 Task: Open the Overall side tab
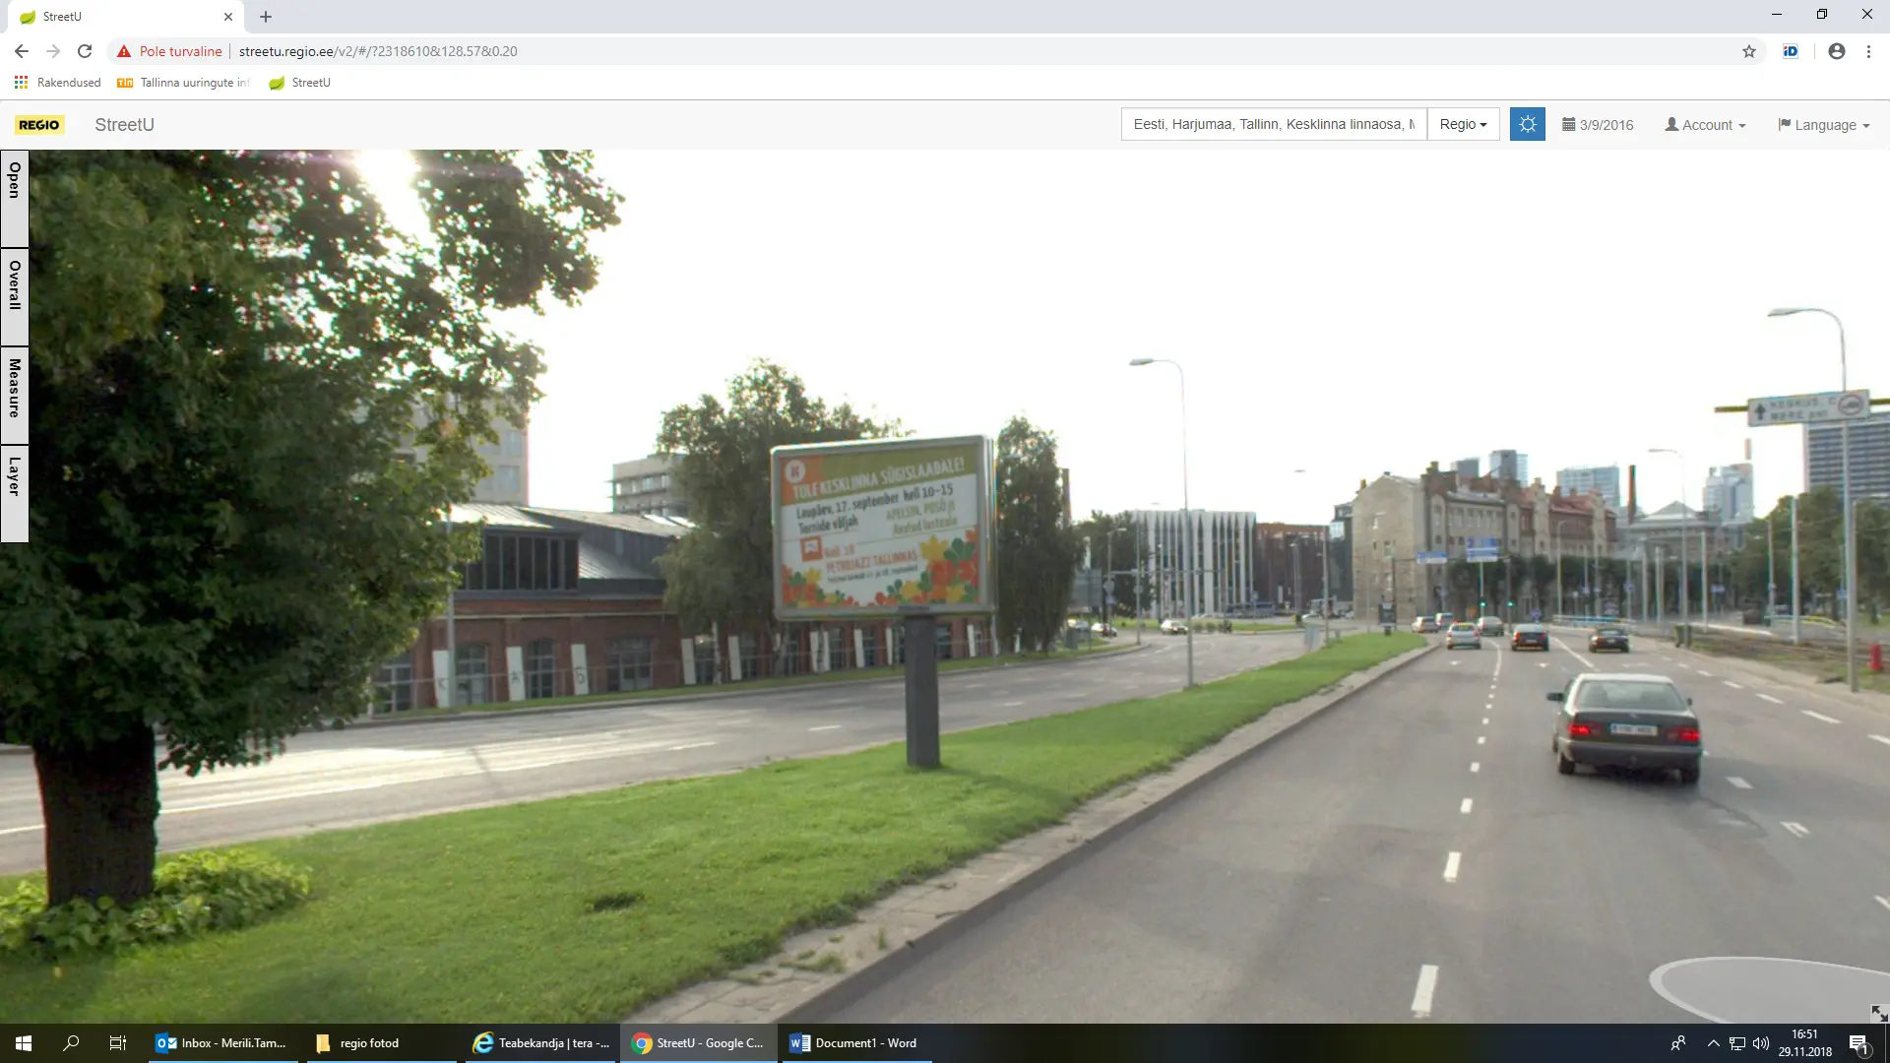coord(15,295)
